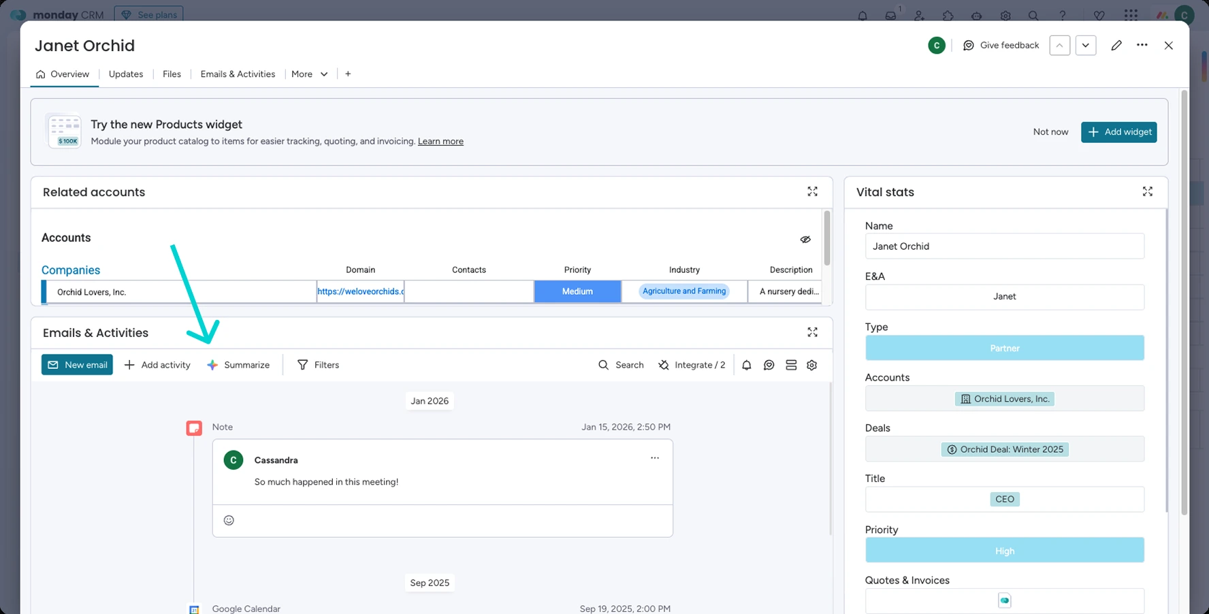This screenshot has height=614, width=1209.
Task: Open the Medium priority status cell
Action: coord(577,291)
